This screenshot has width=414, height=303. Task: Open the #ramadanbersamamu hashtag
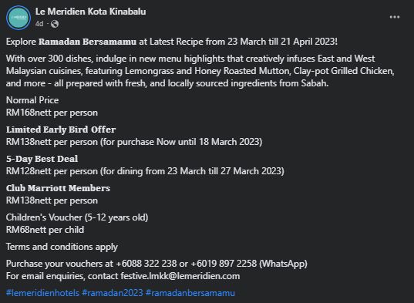[x=190, y=293]
